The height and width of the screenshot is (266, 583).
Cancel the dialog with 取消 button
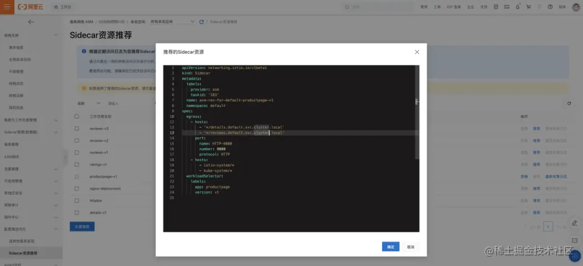tap(410, 247)
